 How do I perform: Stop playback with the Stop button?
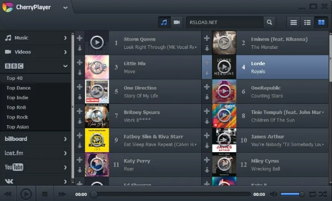(45, 194)
